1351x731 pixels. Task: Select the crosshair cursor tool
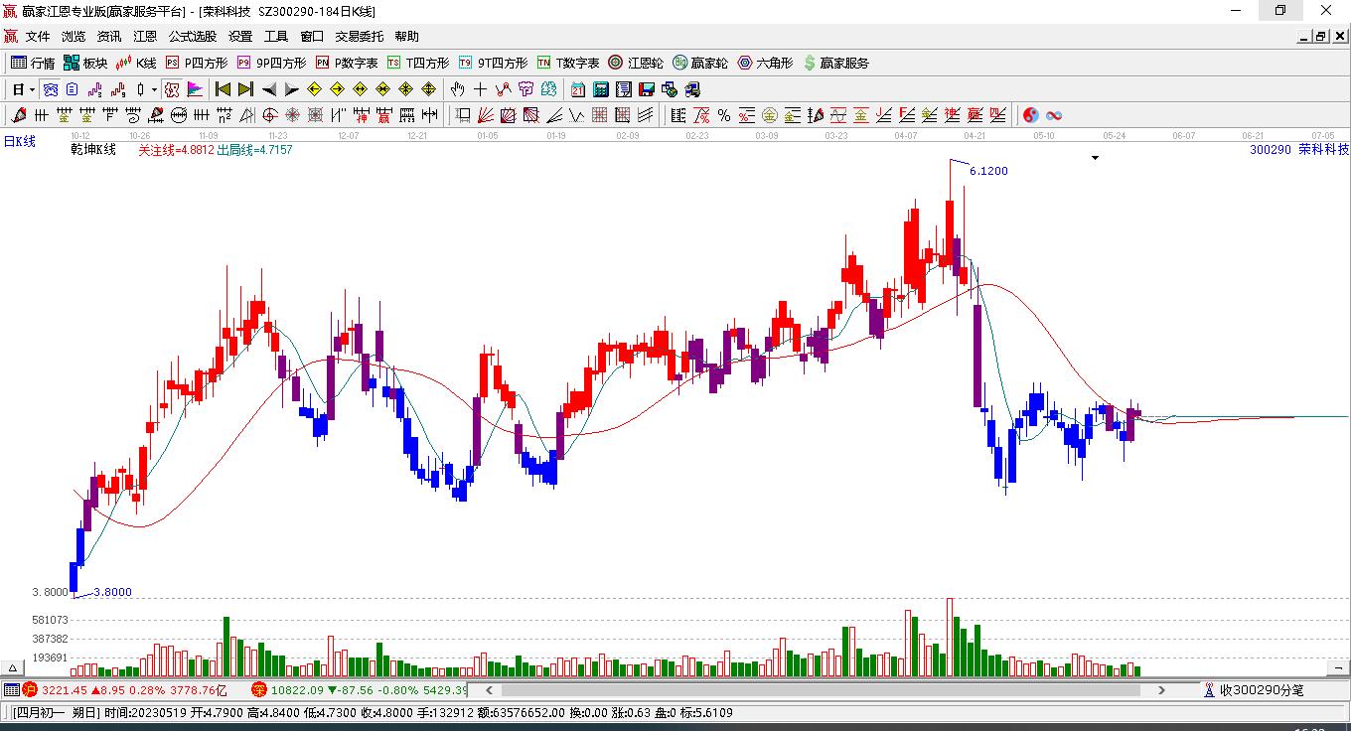coord(480,89)
